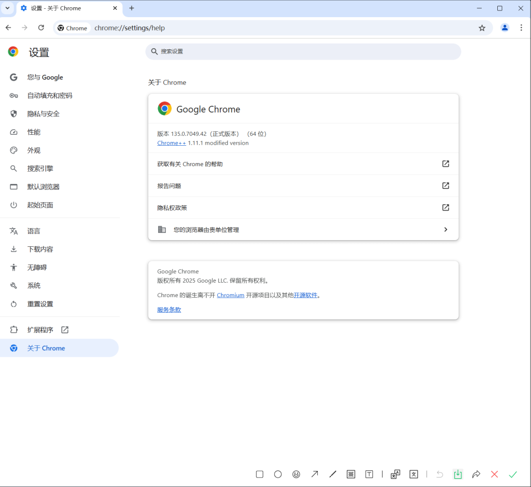Open the 服务条款 link
This screenshot has height=487, width=531.
coord(169,310)
